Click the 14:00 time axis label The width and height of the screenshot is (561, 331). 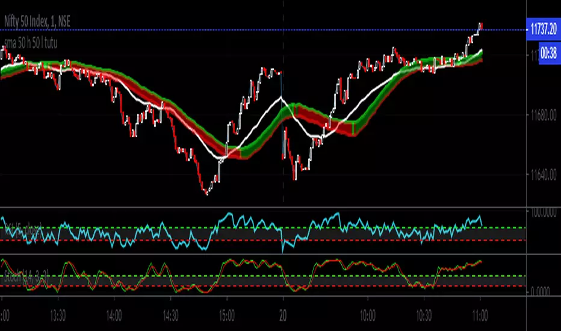(114, 316)
